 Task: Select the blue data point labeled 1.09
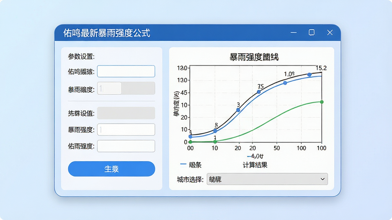285,83
